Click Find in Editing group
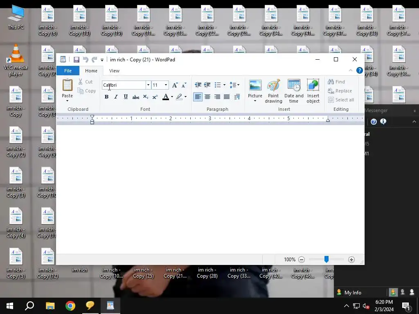Image resolution: width=419 pixels, height=314 pixels. [336, 82]
